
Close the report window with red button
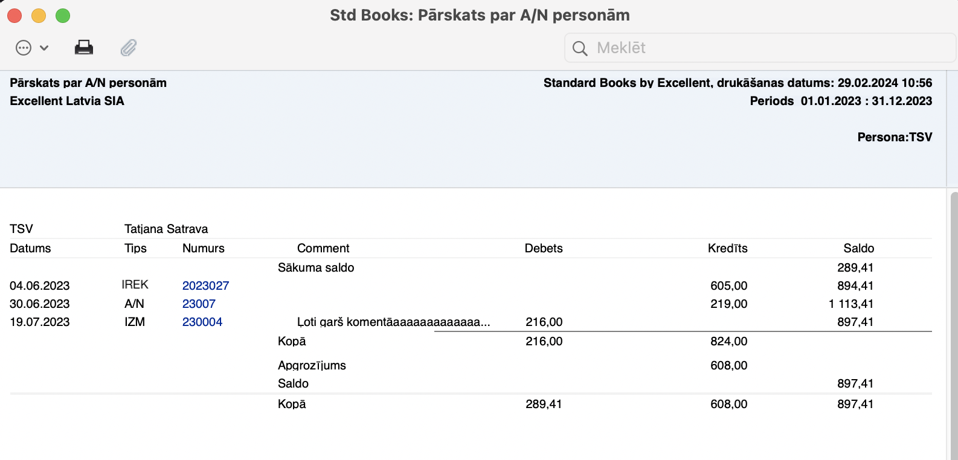pyautogui.click(x=14, y=16)
